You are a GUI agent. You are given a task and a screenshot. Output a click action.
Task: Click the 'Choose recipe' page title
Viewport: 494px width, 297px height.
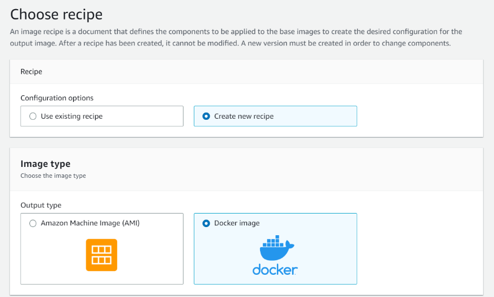pos(56,14)
